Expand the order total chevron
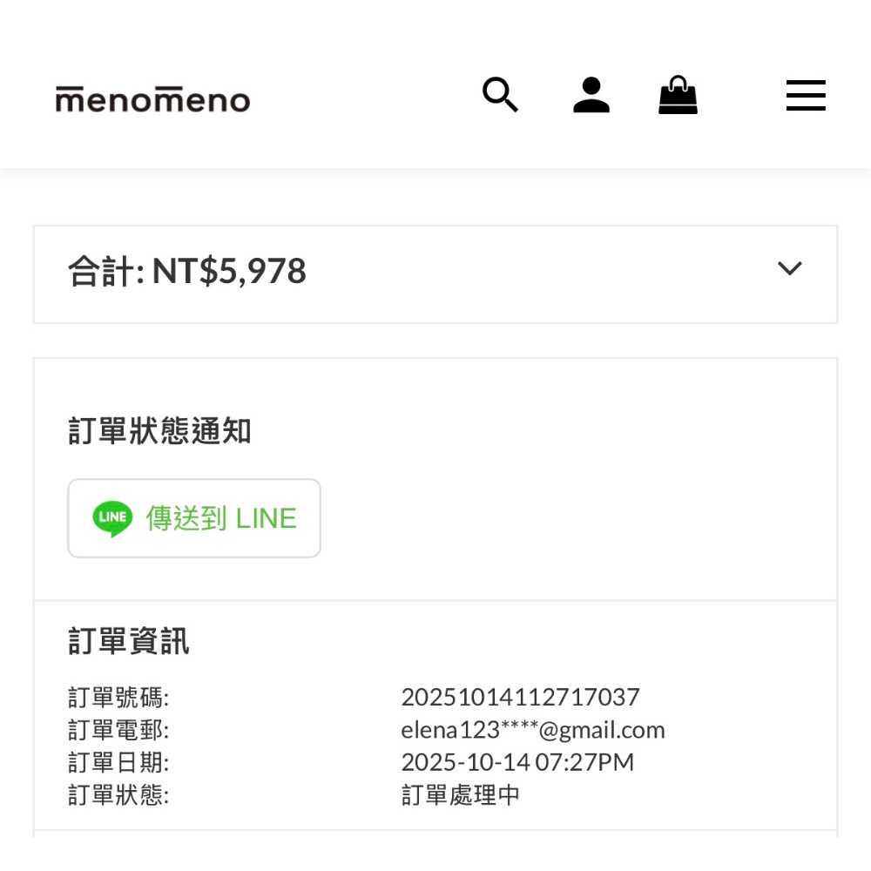Screen dimensions: 871x871 789,269
